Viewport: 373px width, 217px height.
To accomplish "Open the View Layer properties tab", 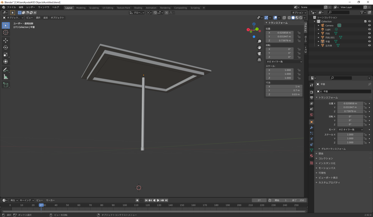I will [311, 104].
